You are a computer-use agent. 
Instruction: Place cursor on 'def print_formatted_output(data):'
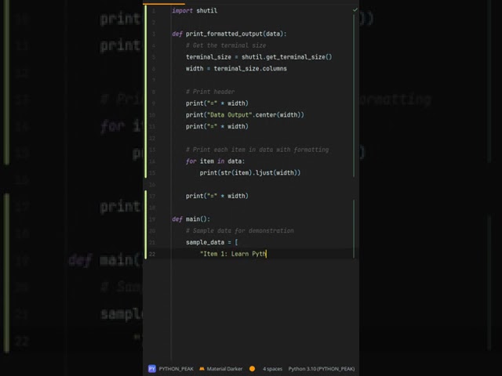(229, 34)
